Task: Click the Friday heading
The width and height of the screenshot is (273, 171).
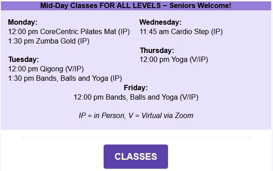Action: (136, 88)
